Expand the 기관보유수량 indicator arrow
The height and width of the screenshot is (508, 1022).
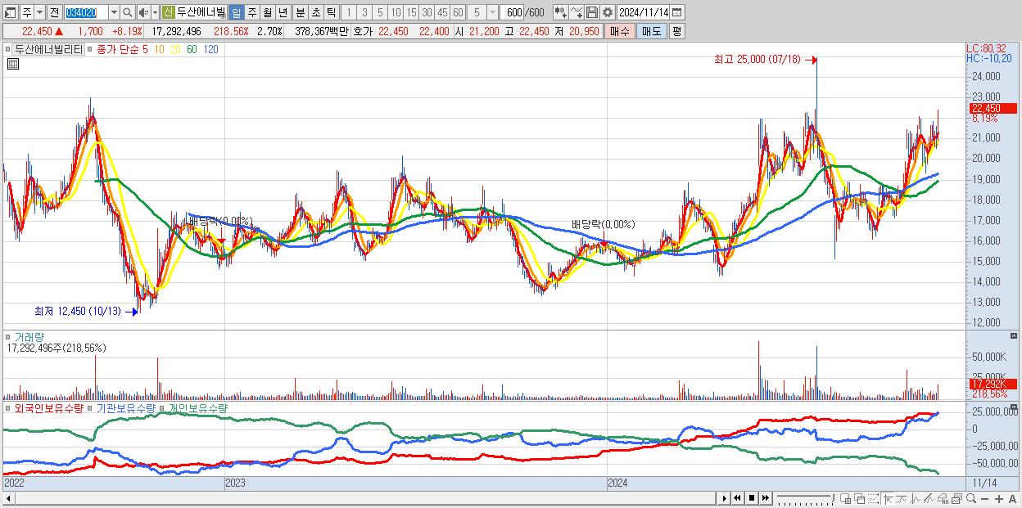(x=90, y=407)
